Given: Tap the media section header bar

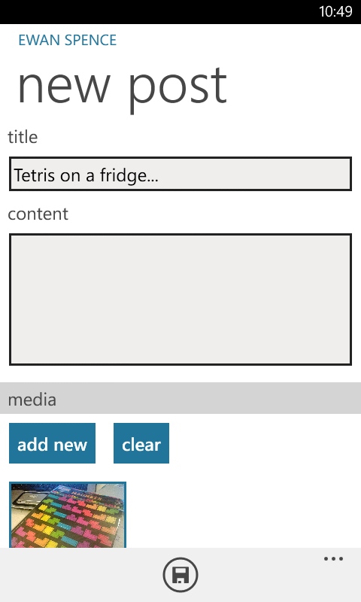Looking at the screenshot, I should coord(180,398).
